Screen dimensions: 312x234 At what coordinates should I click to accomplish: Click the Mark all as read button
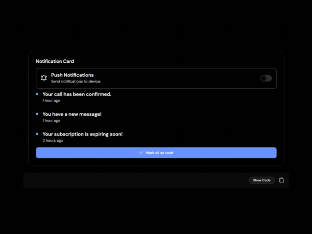(156, 153)
